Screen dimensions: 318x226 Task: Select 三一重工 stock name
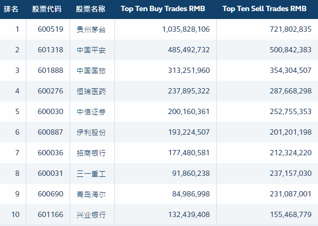(91, 174)
